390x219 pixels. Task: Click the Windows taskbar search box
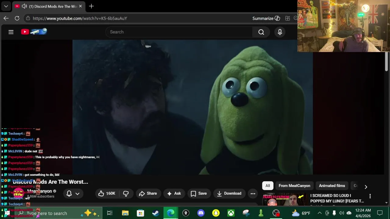(x=58, y=213)
